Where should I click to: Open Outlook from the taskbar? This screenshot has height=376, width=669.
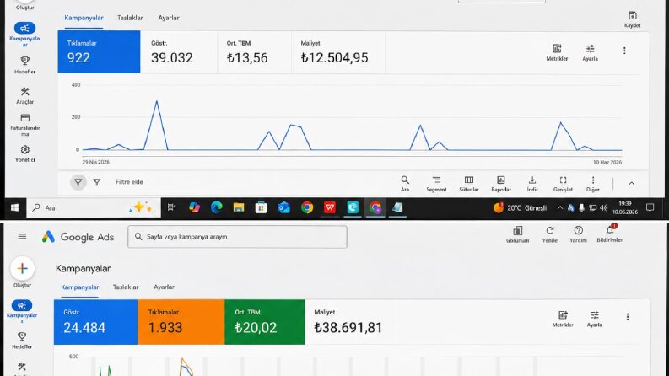click(x=284, y=207)
